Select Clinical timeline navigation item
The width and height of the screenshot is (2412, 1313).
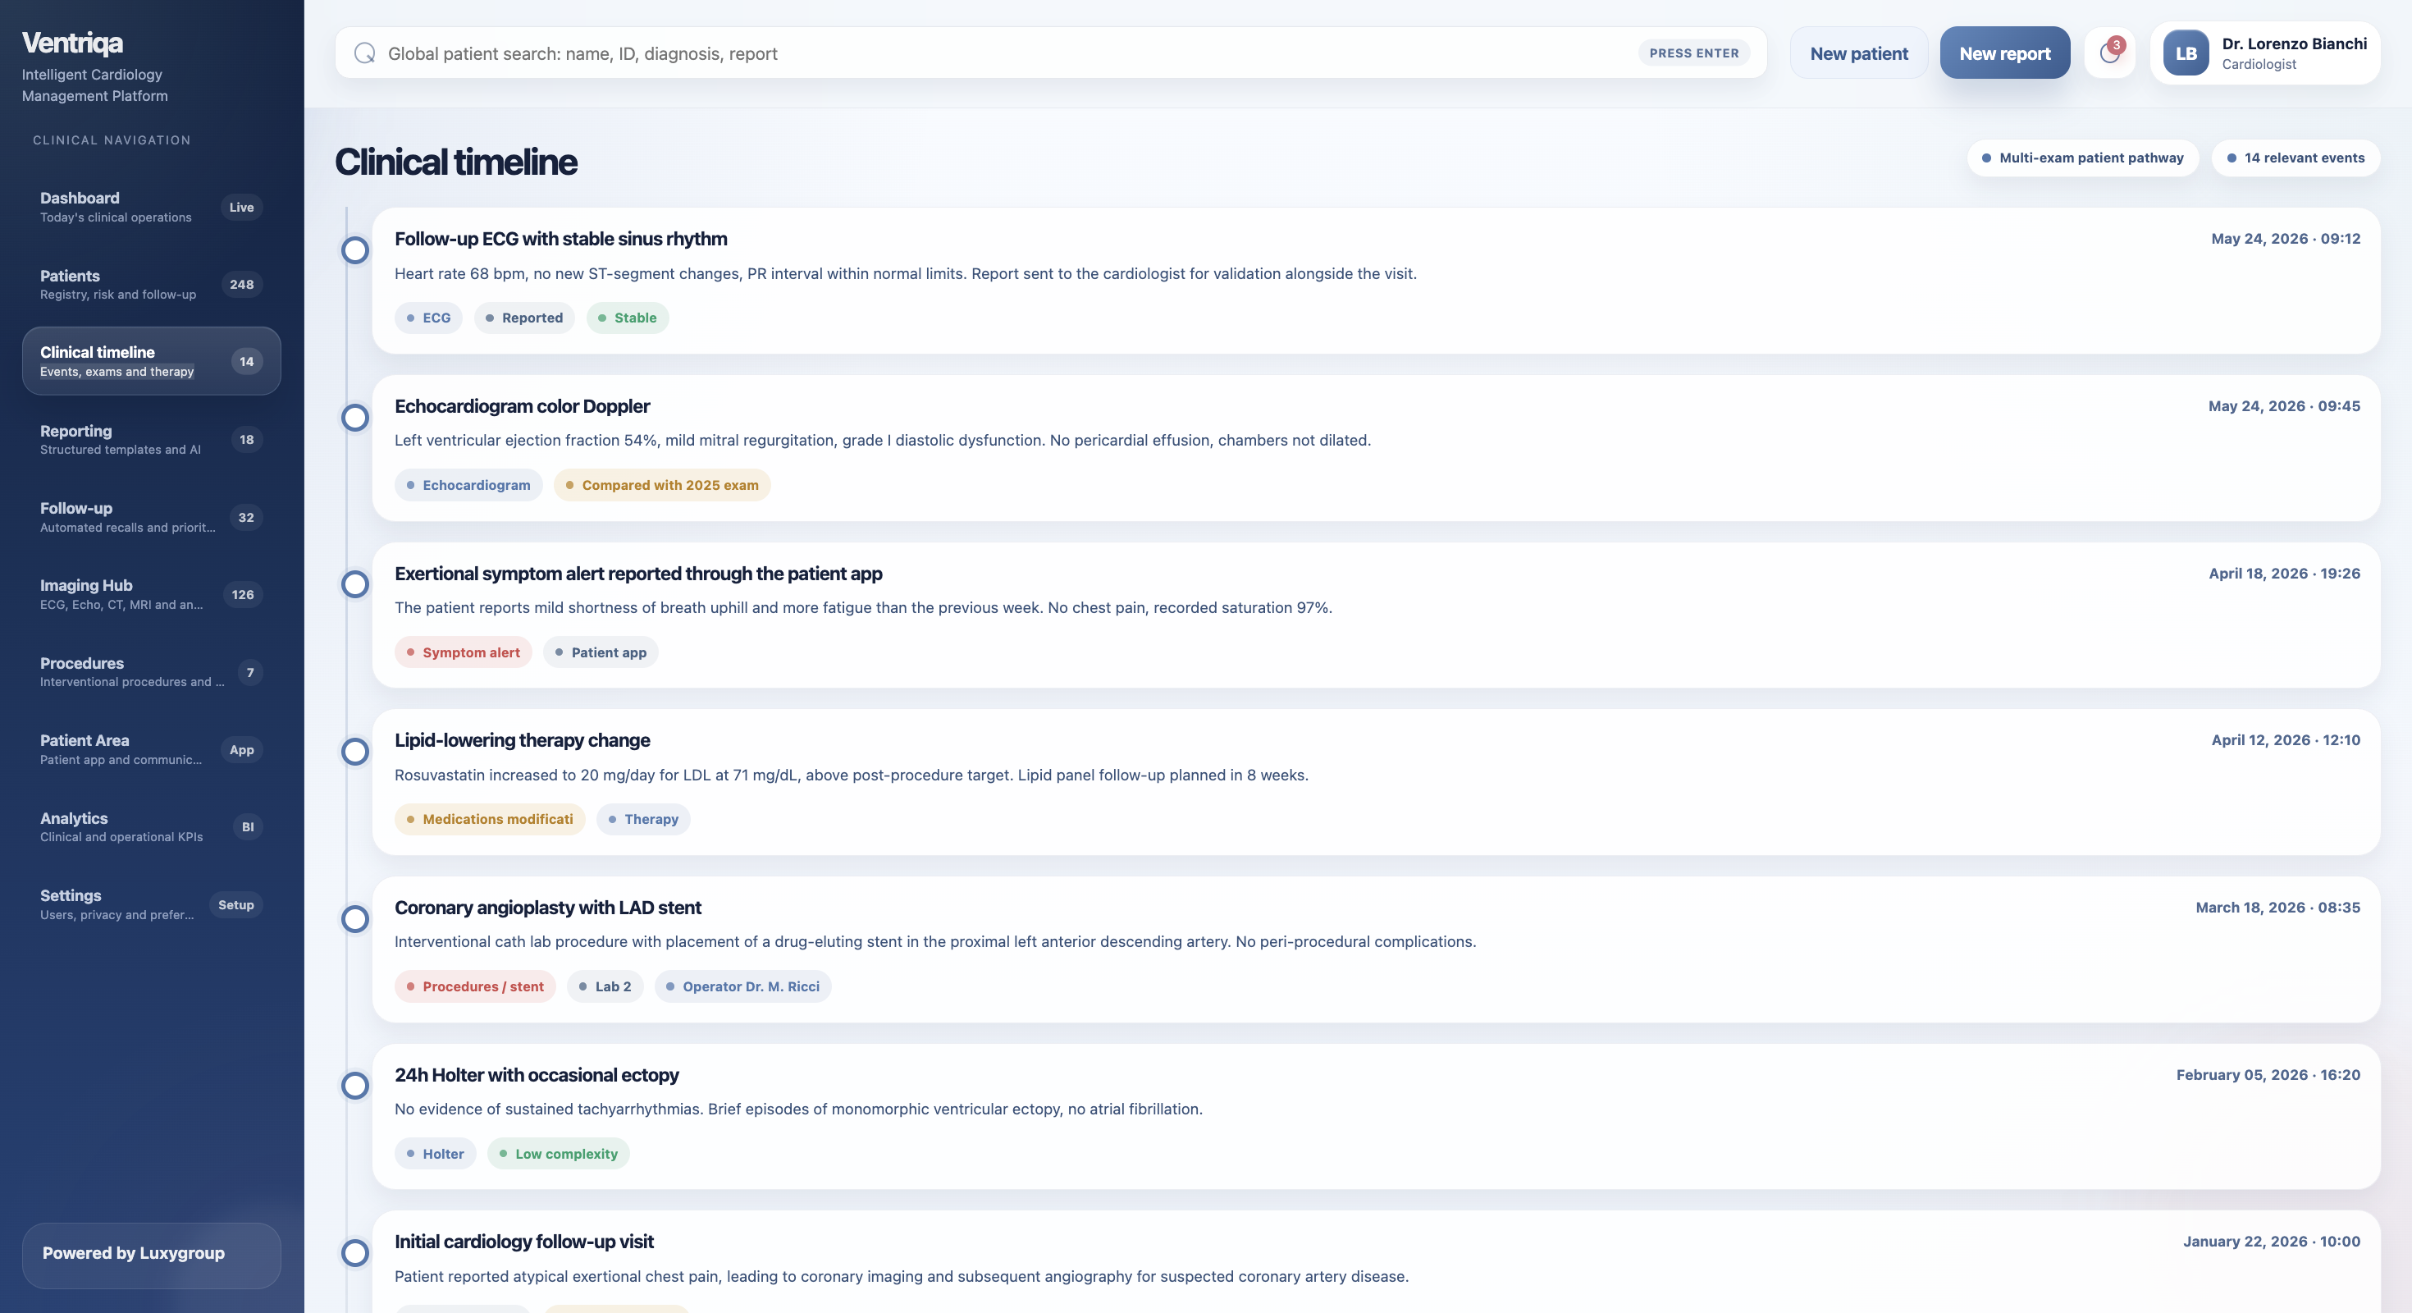click(151, 362)
